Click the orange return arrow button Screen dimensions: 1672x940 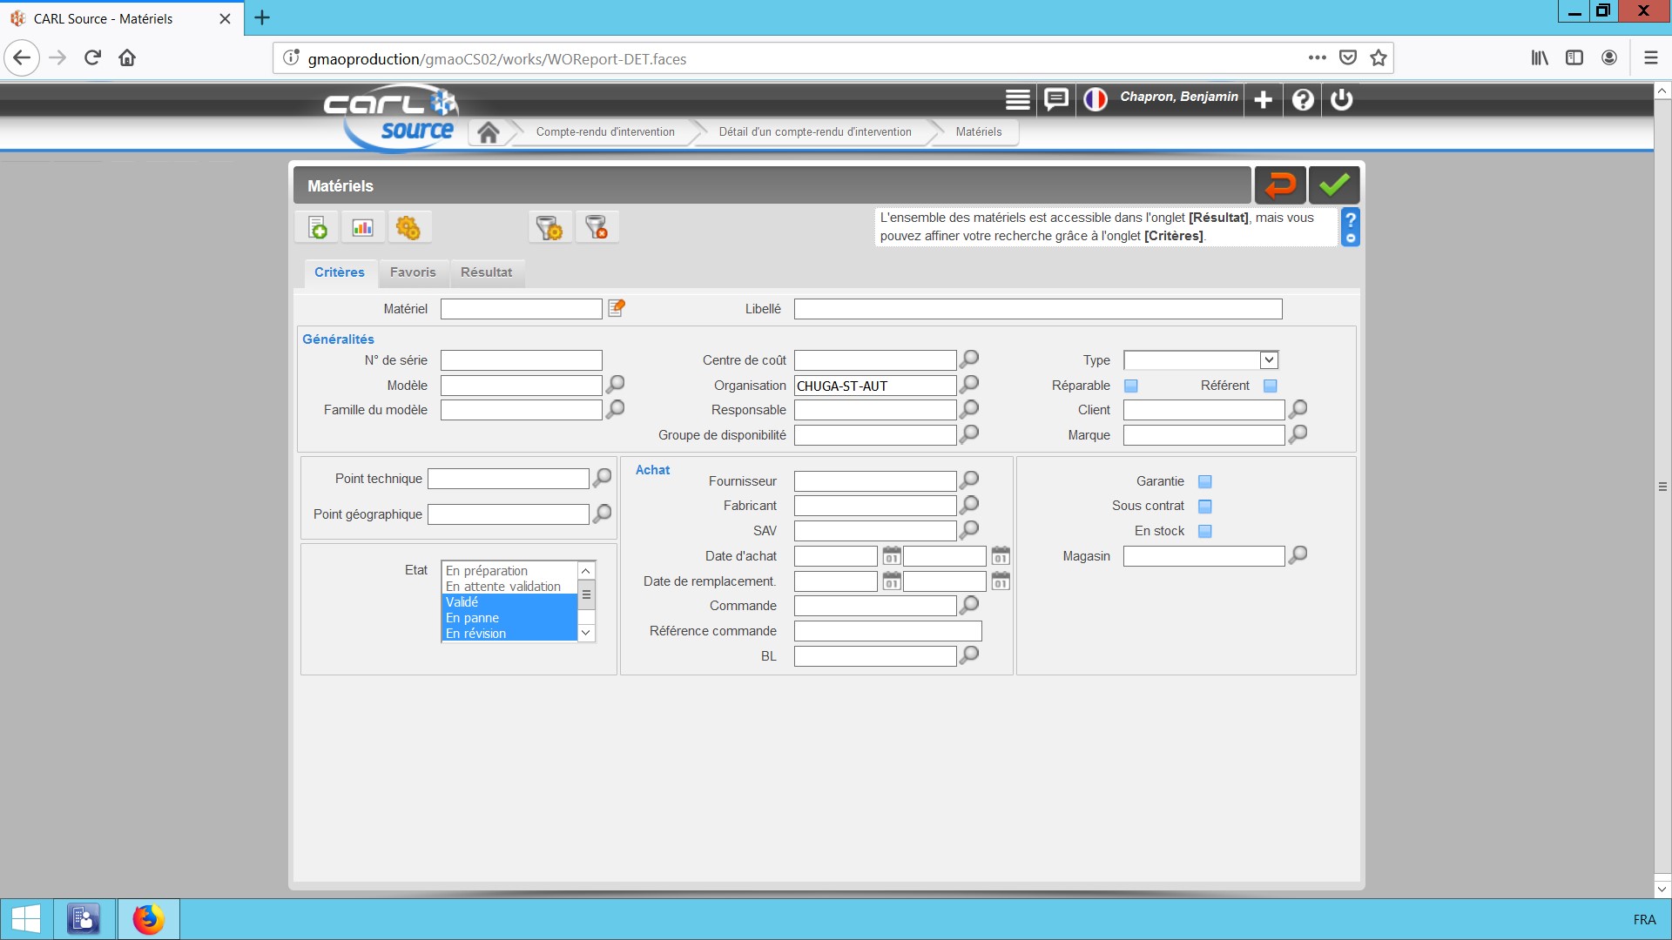click(1279, 185)
